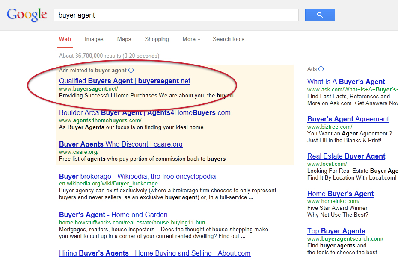The height and width of the screenshot is (259, 398).
Task: Open 'Qualified Buyers Agent | buyersagent.net' ad
Action: click(125, 81)
